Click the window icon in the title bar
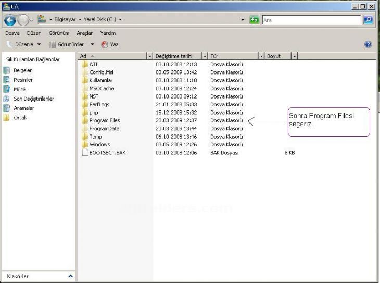The width and height of the screenshot is (380, 283). pyautogui.click(x=6, y=6)
